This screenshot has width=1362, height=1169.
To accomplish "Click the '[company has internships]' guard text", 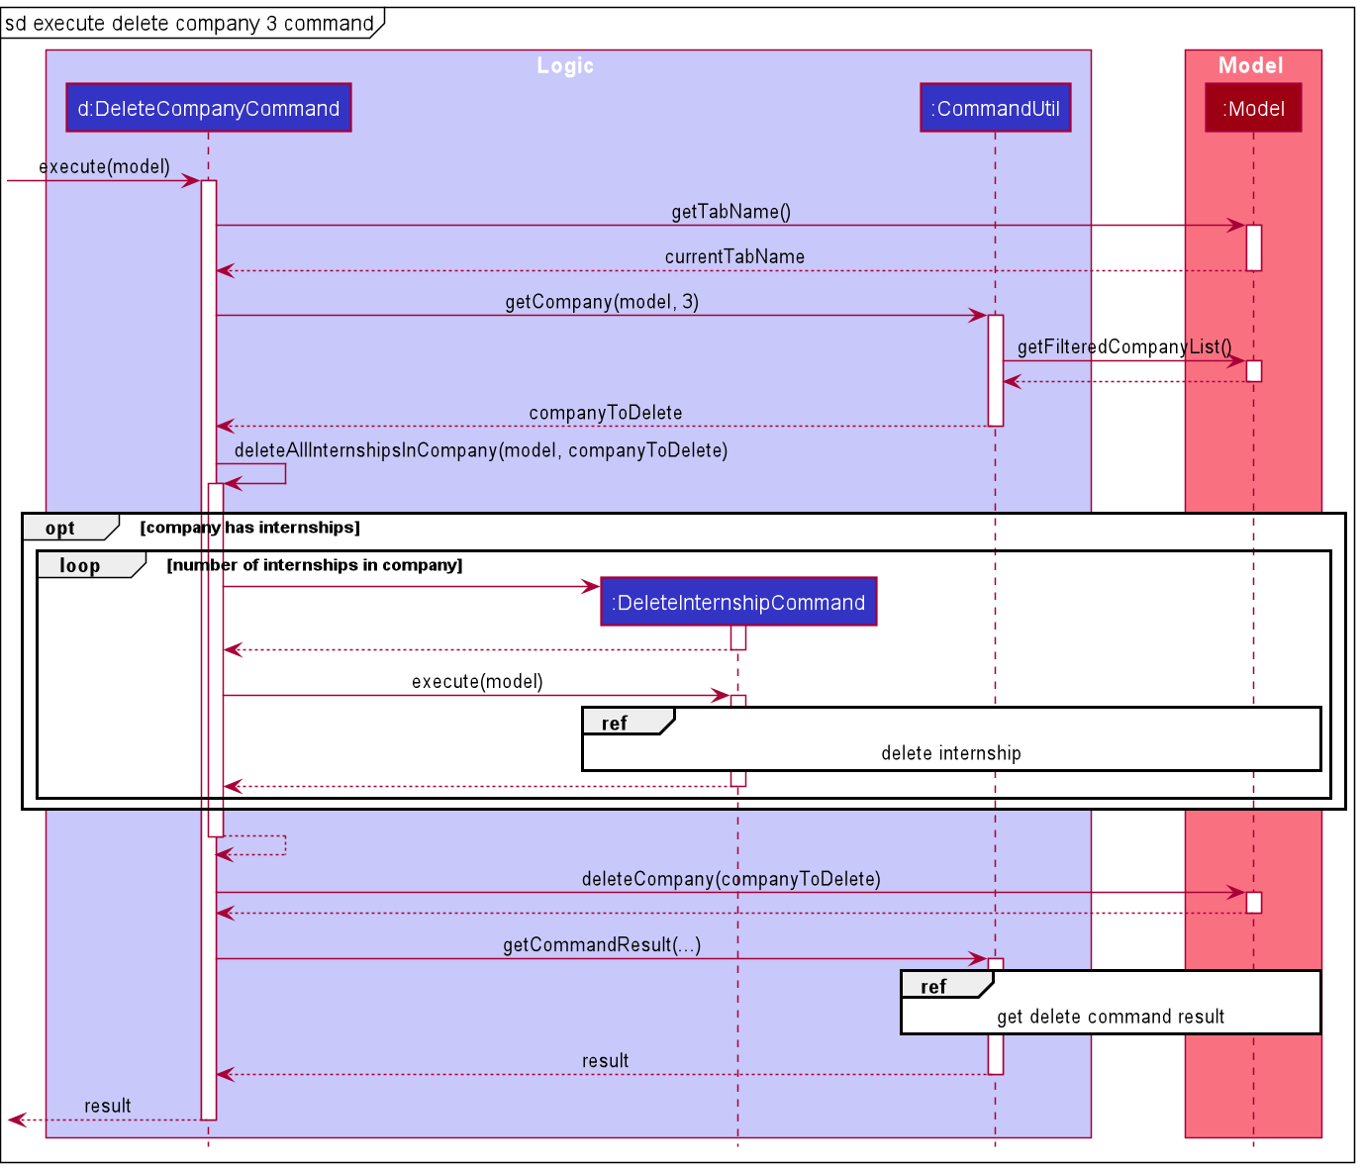I will click(x=249, y=527).
